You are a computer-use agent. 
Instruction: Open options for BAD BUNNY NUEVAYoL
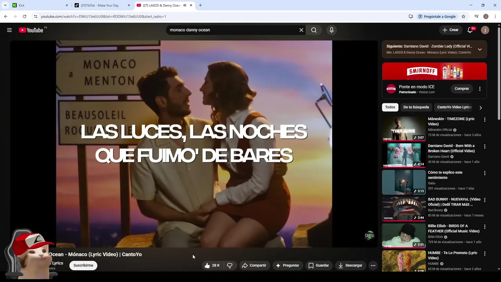point(485,200)
